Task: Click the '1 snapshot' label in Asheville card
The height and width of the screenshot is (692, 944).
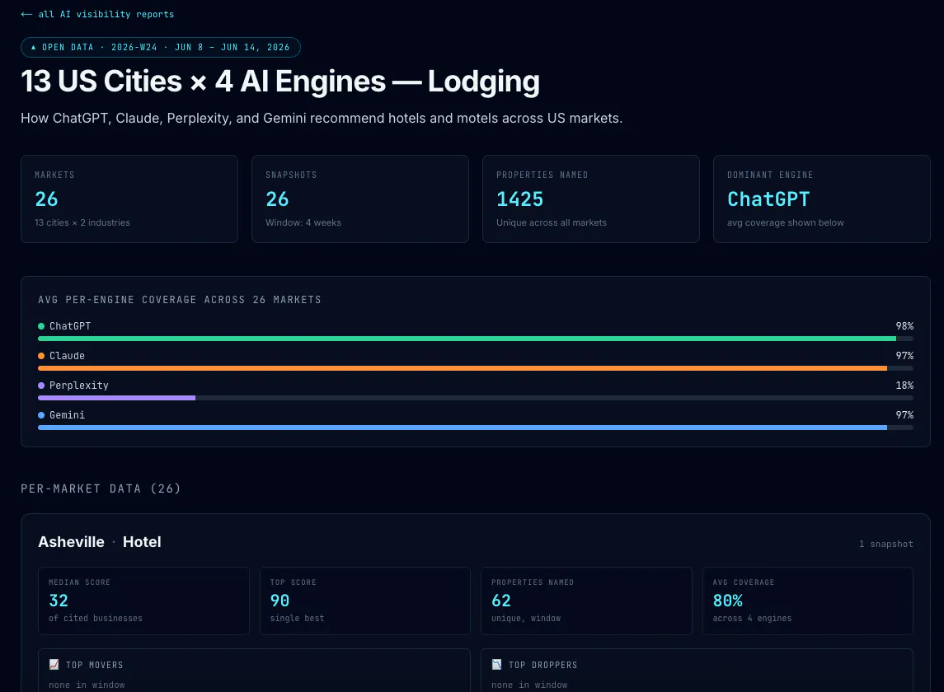Action: 885,544
